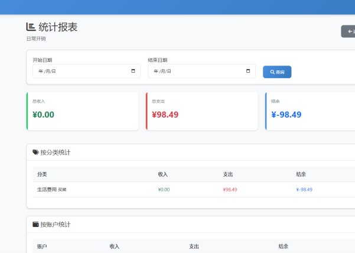The width and height of the screenshot is (355, 253).
Task: Click the wallet icon next to 按账户统计
Action: (x=35, y=225)
